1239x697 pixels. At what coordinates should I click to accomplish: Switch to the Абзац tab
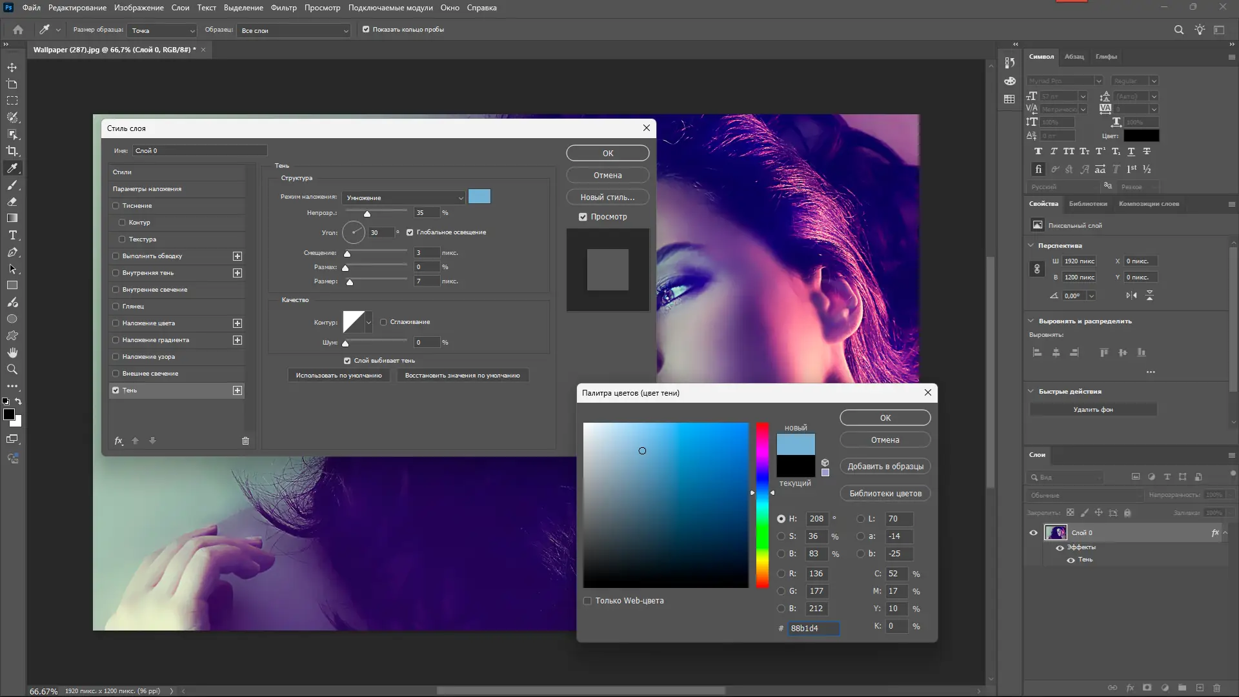click(x=1074, y=57)
